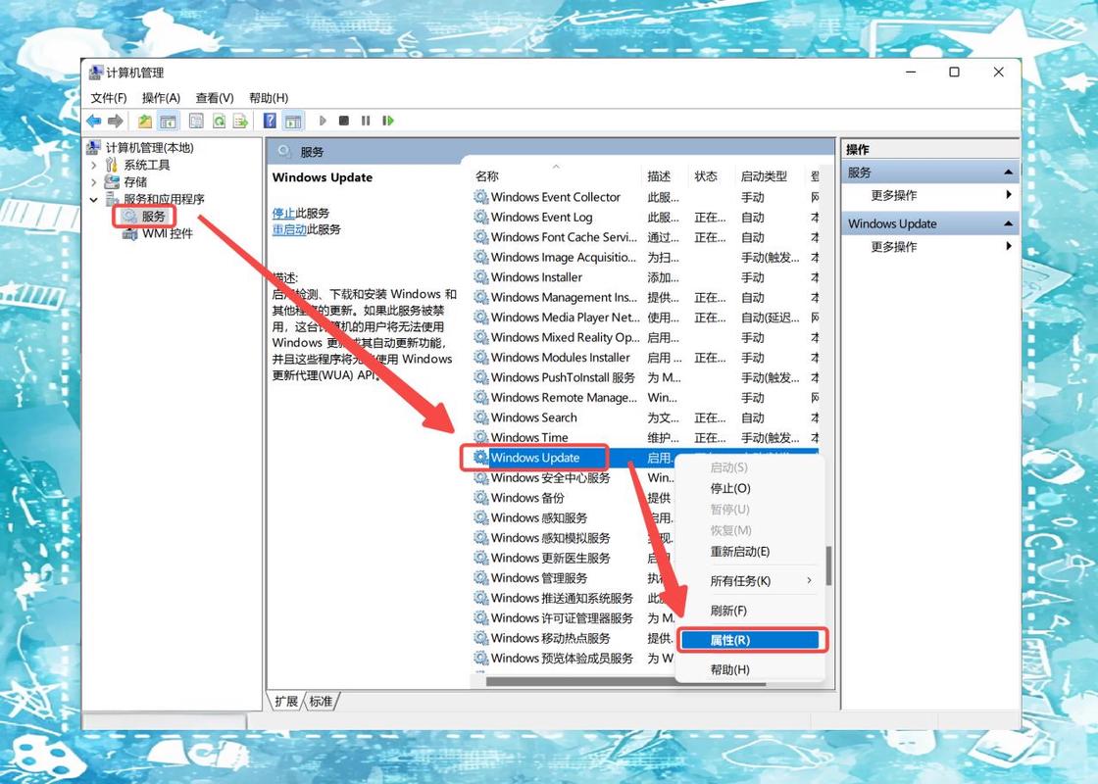The image size is (1098, 784).
Task: Click the blue Back arrow toolbar icon
Action: (94, 122)
